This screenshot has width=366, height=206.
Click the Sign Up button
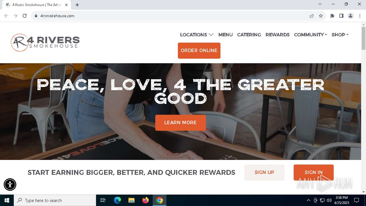pyautogui.click(x=264, y=173)
